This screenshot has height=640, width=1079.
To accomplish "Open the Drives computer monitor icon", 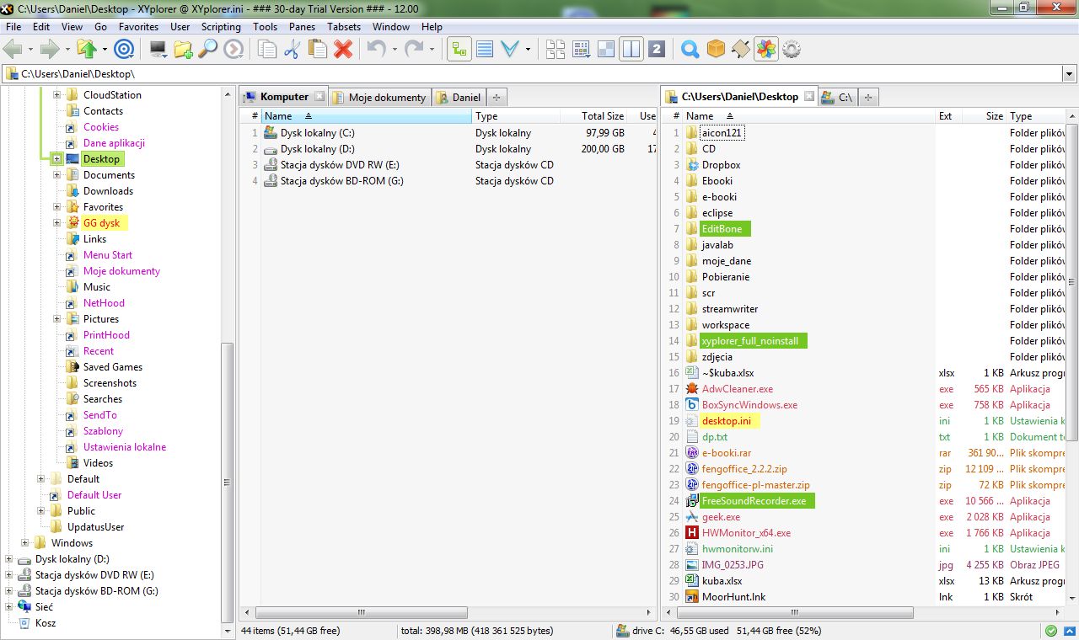I will pos(158,49).
